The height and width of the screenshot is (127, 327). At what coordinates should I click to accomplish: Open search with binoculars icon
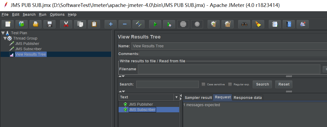[x=244, y=24]
